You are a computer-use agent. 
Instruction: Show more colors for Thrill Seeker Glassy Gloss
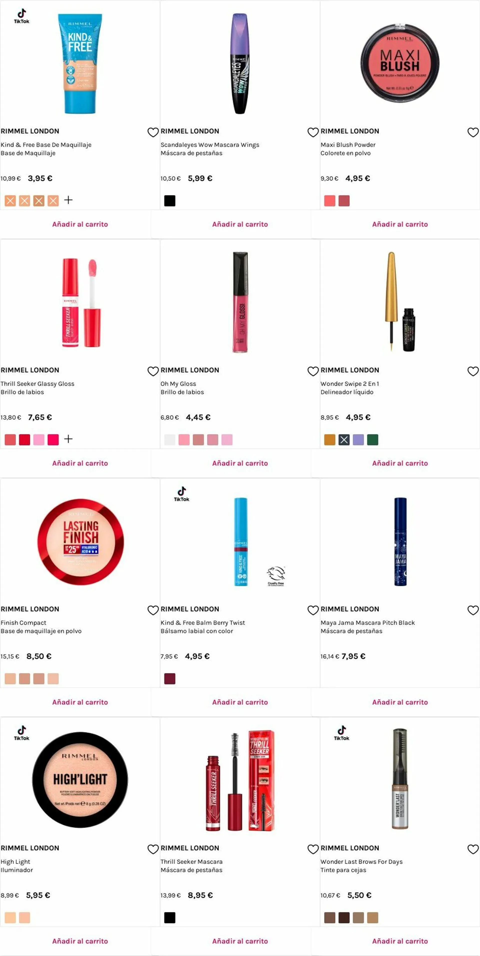68,439
